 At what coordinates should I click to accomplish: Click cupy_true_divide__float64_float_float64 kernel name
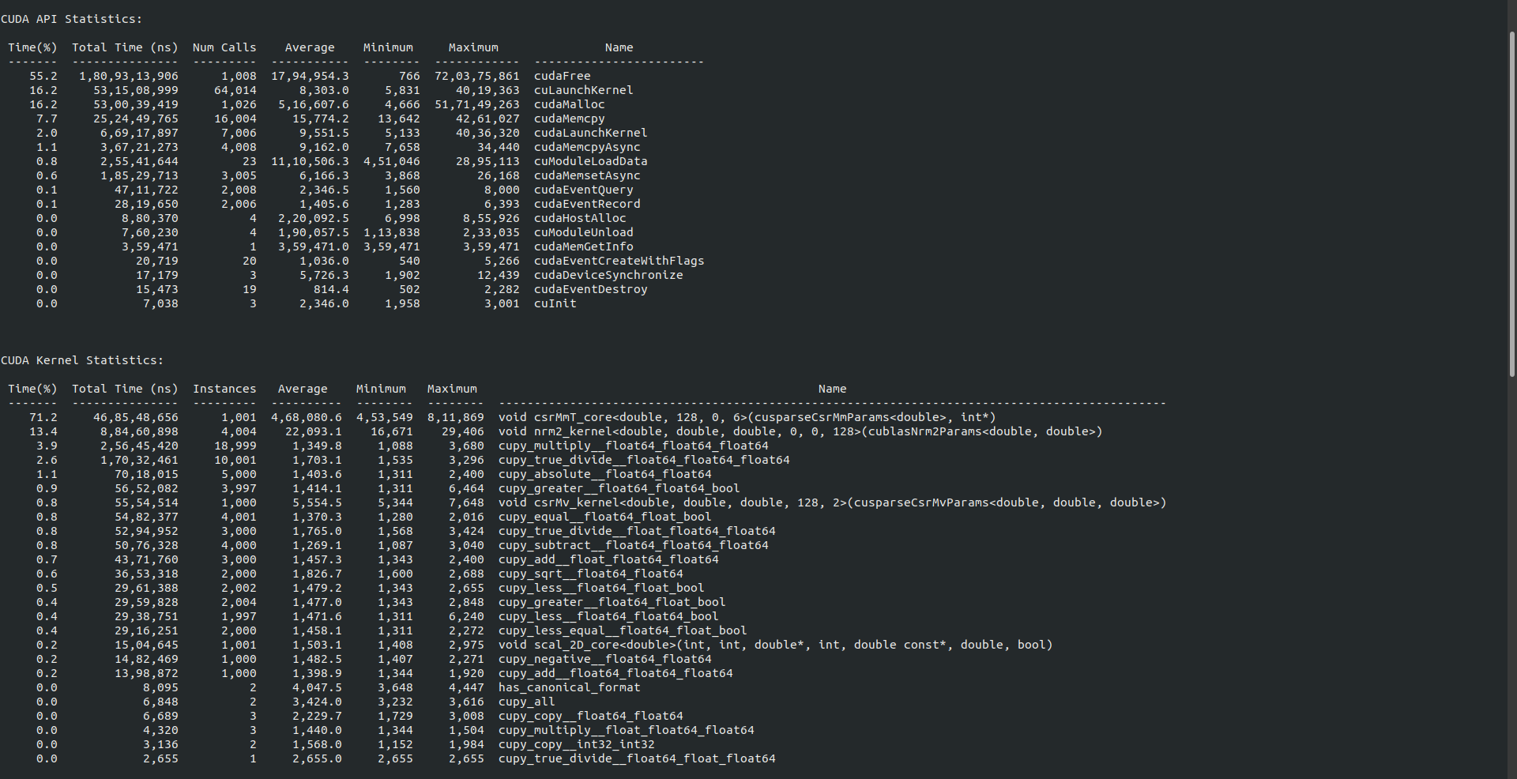[x=637, y=758]
